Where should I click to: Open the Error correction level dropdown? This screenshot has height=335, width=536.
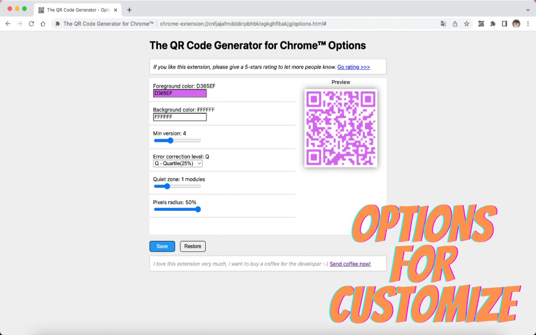point(178,163)
